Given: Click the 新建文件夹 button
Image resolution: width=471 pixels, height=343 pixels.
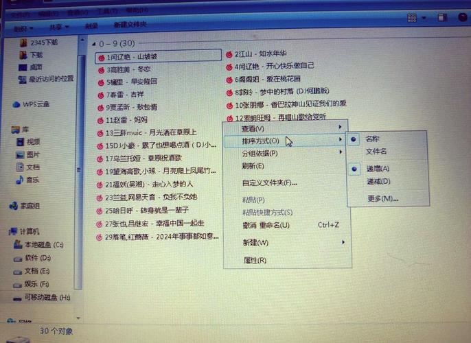Looking at the screenshot, I should click(x=130, y=25).
